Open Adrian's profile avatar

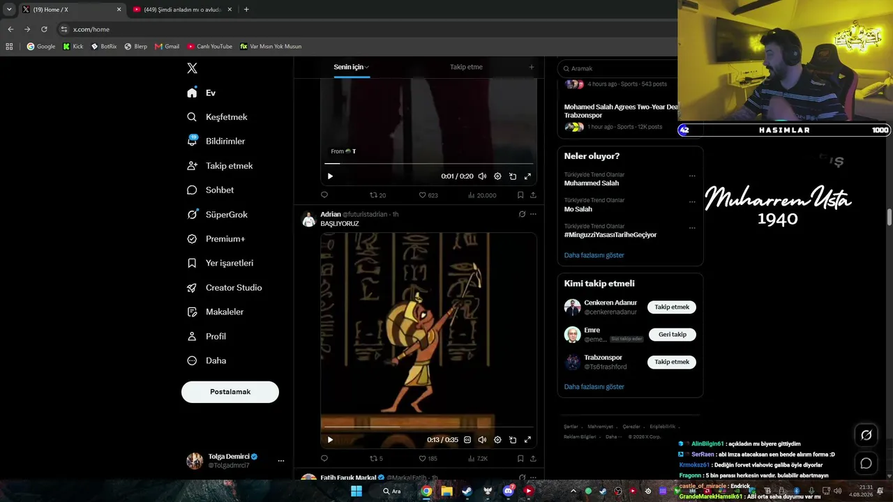pos(308,220)
